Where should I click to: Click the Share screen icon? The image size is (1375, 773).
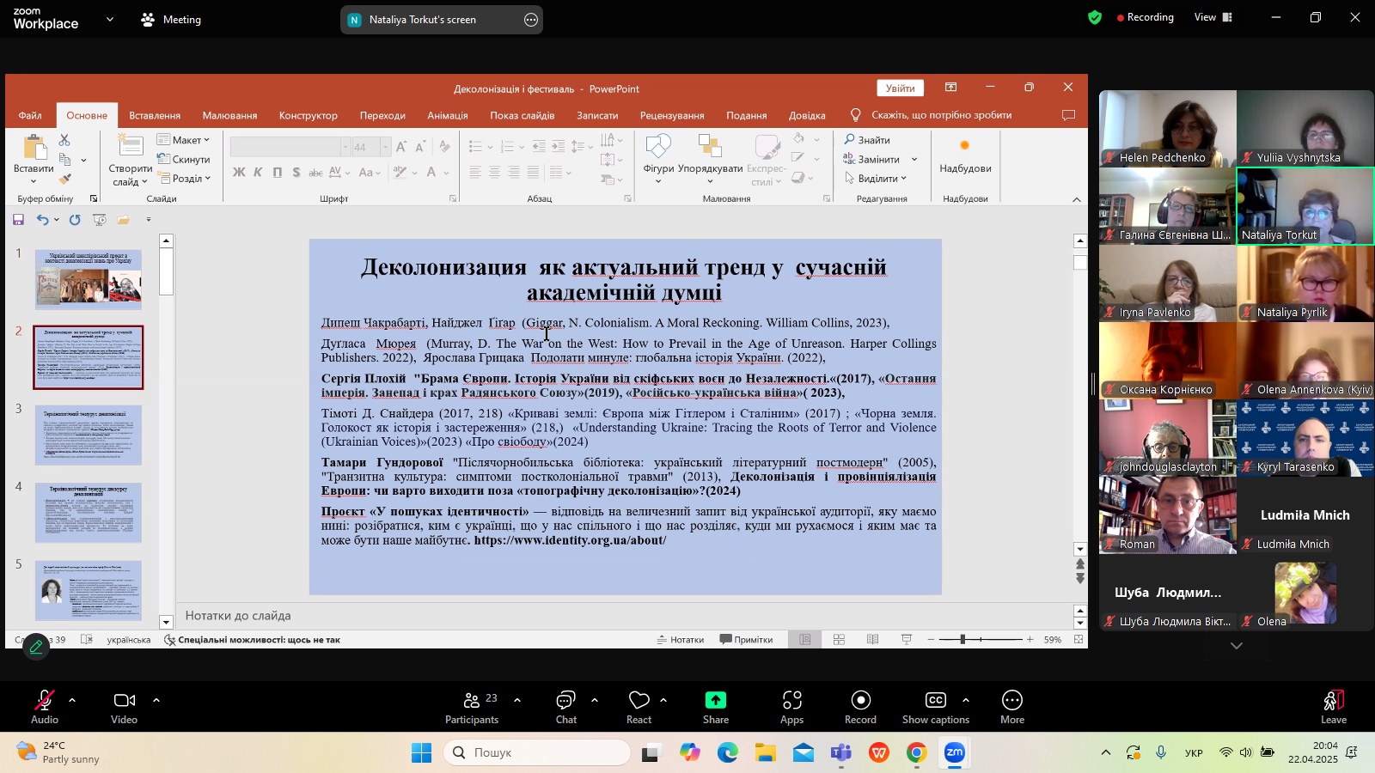(715, 701)
